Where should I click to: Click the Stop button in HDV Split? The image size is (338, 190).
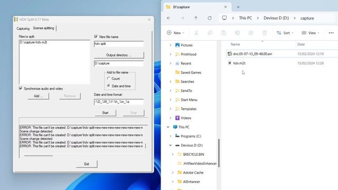(134, 112)
